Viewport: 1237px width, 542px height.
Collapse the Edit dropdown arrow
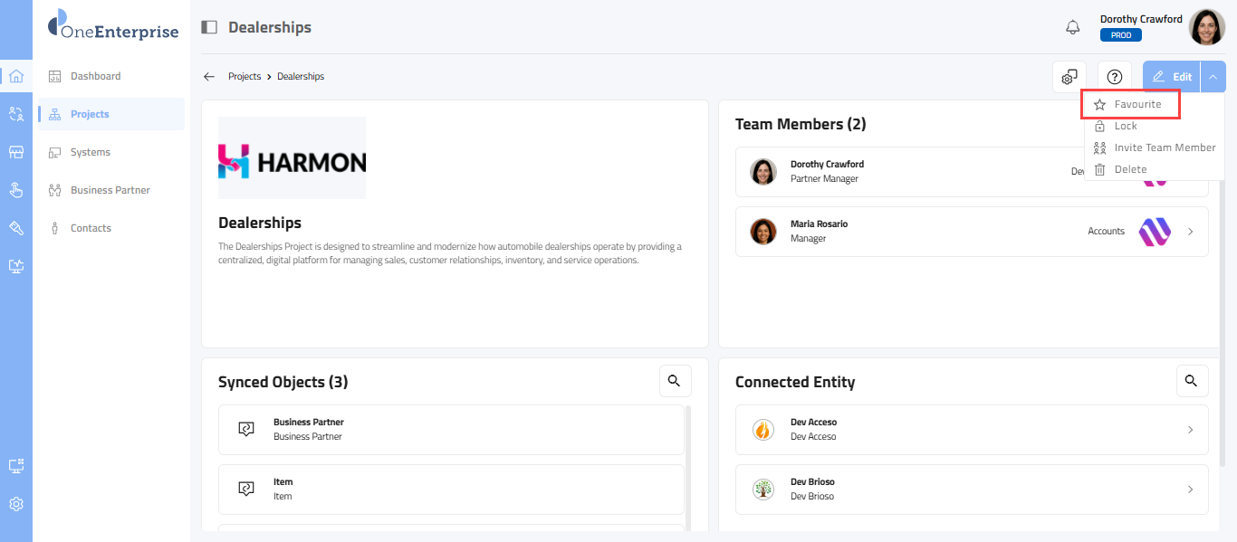tap(1213, 77)
